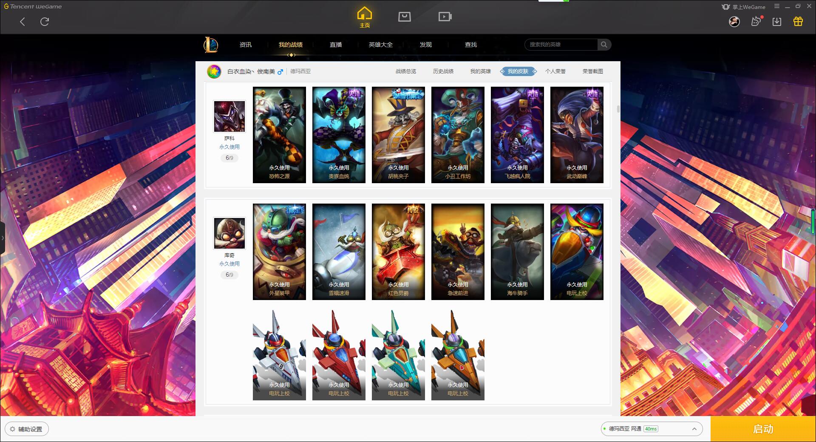Select the 我的皮肤 sub-tab
816x442 pixels.
(518, 71)
